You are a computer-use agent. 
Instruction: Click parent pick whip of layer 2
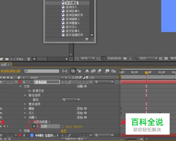pos(91,135)
